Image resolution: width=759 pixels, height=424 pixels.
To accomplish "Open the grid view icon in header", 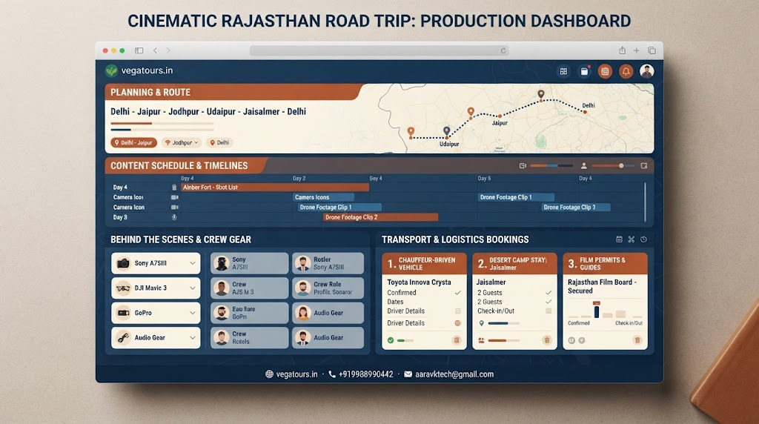I will 563,71.
